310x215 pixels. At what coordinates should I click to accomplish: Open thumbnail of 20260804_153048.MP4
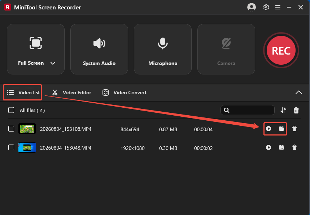27,147
